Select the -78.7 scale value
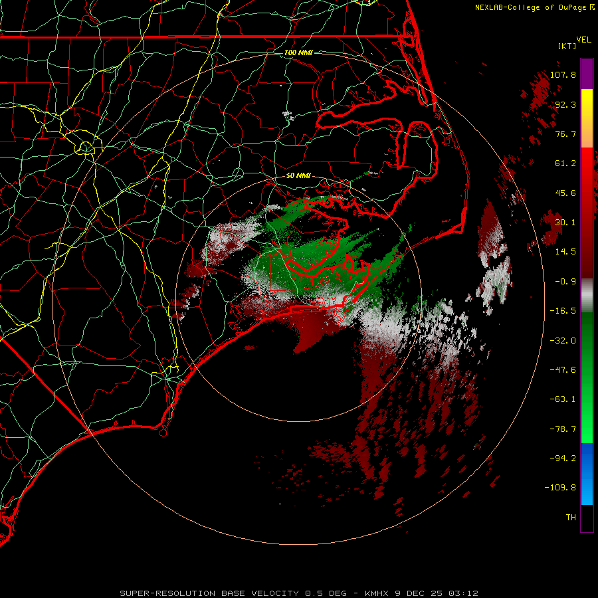The height and width of the screenshot is (598, 598). [x=563, y=429]
